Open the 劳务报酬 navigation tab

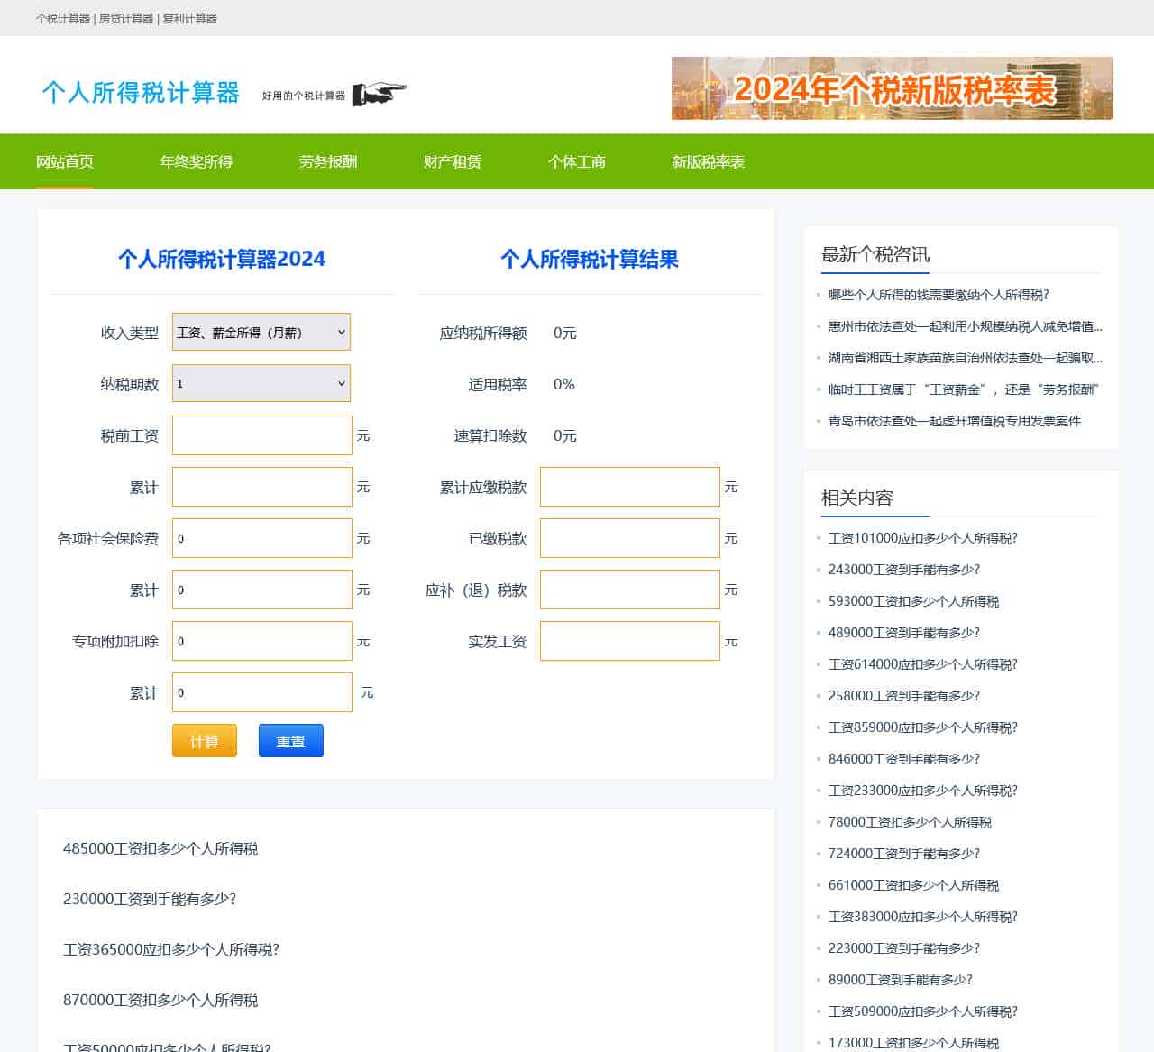(x=328, y=162)
